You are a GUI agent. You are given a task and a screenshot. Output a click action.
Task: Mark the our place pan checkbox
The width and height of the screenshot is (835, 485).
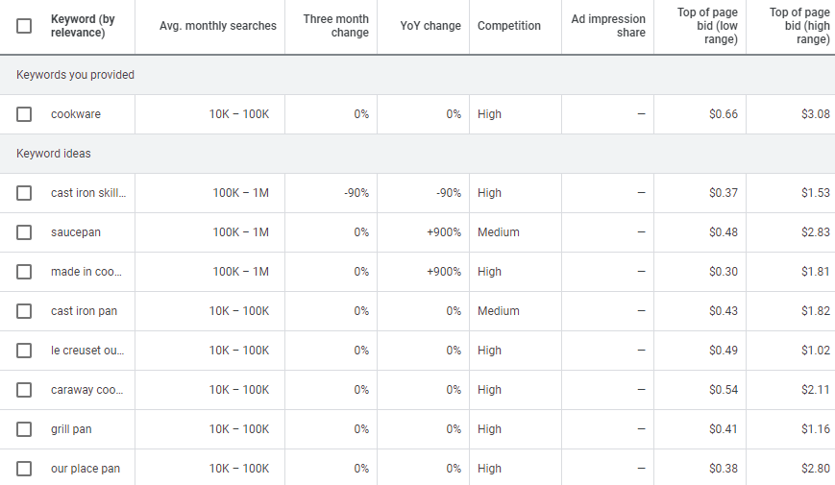point(24,469)
